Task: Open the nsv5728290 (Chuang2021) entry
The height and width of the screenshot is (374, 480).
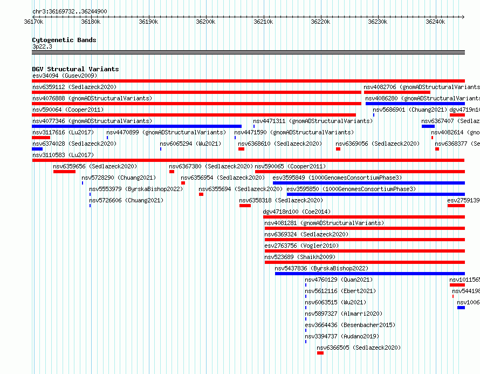Action: click(119, 178)
